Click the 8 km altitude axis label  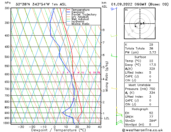coord(104,30)
